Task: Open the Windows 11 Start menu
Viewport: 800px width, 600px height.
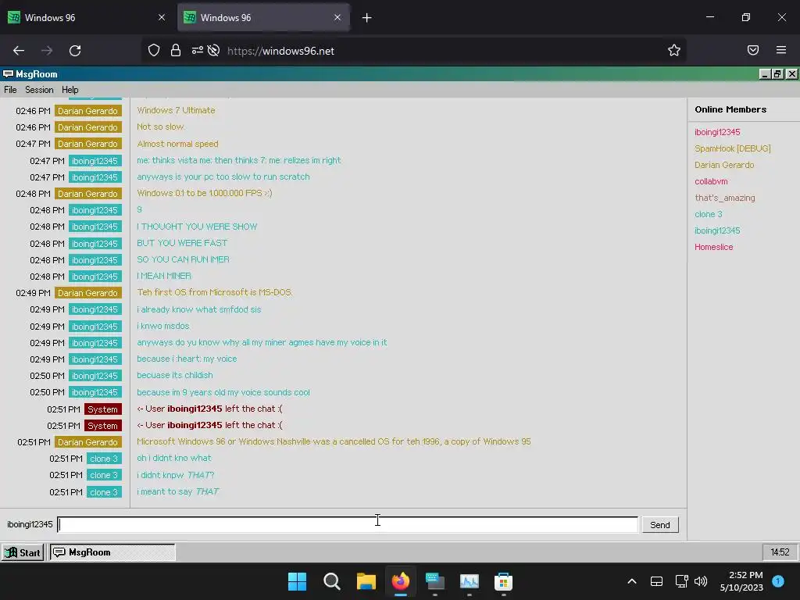Action: pos(297,581)
